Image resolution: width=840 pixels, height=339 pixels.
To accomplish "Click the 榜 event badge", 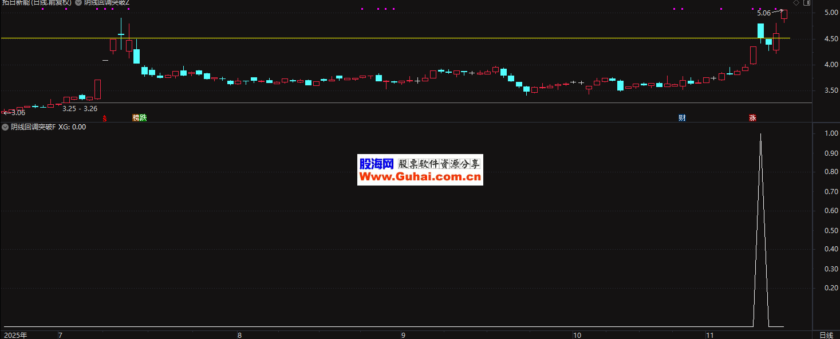I will click(x=136, y=118).
